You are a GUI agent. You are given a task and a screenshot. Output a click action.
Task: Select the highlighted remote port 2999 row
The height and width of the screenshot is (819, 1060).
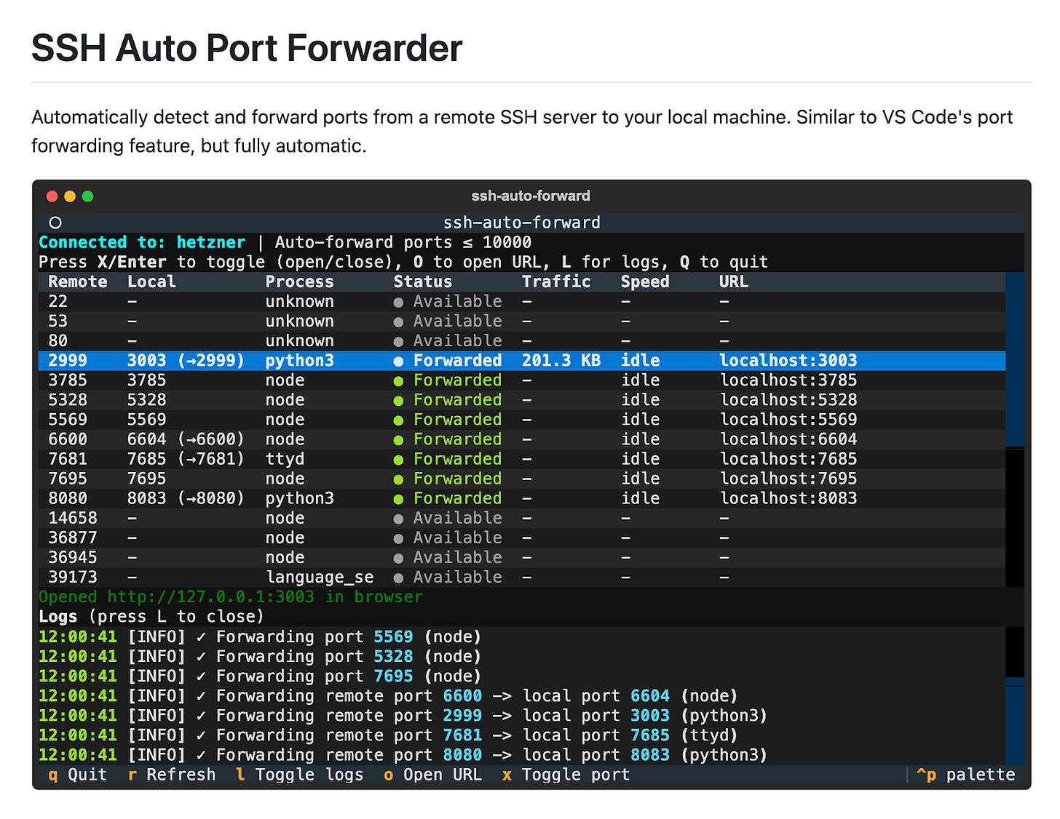click(x=521, y=361)
